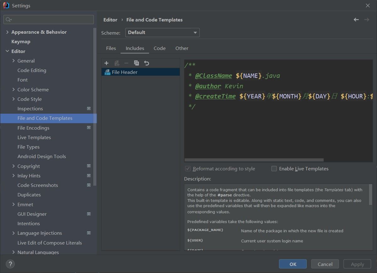Expand the Color Scheme tree node
The width and height of the screenshot is (377, 273).
coord(14,90)
